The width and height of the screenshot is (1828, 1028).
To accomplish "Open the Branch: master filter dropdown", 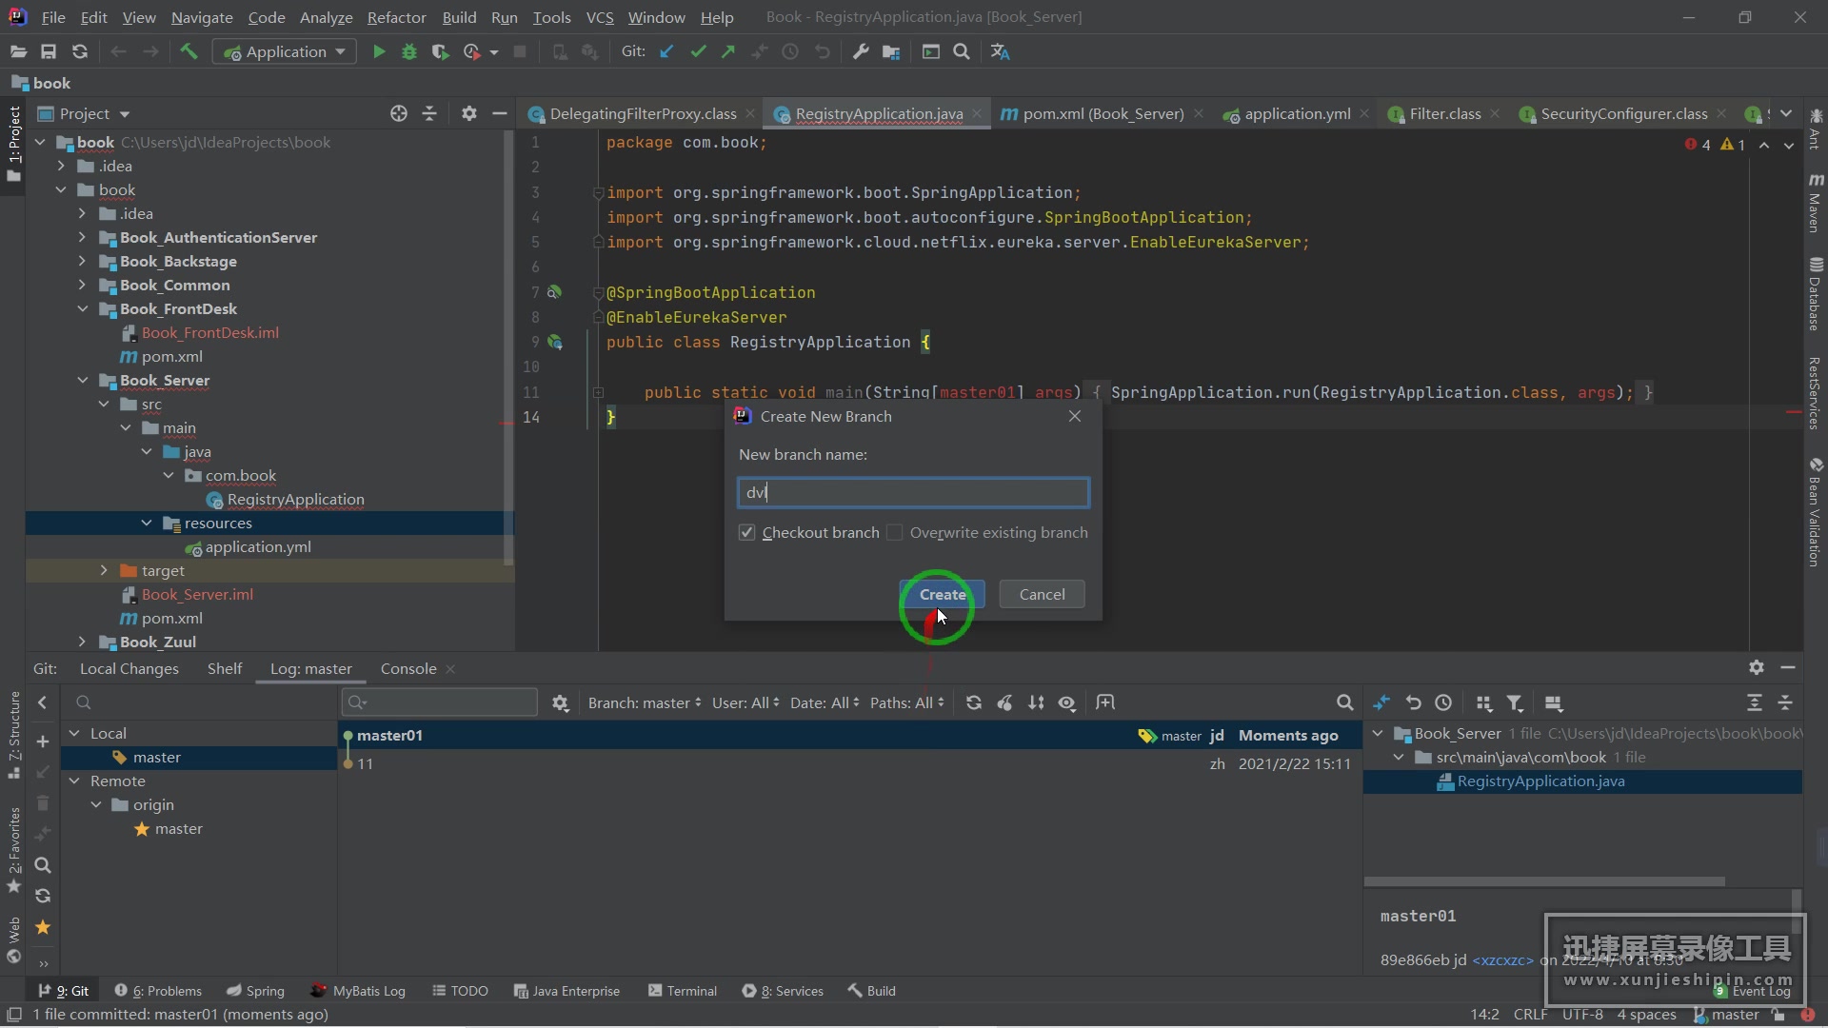I will (x=645, y=703).
